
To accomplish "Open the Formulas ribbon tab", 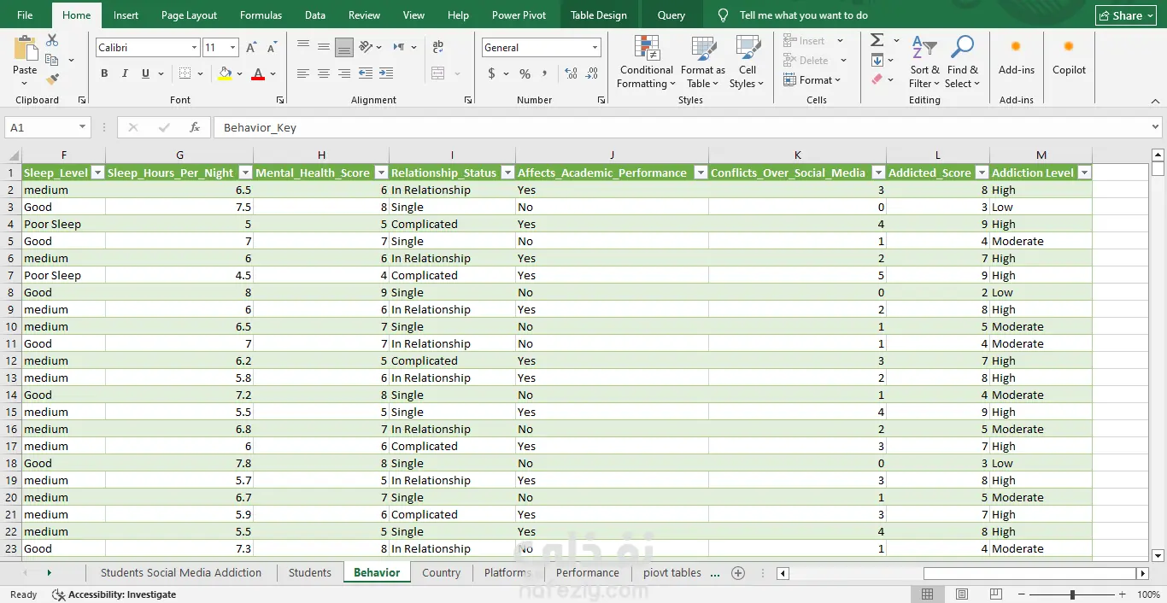I will coord(261,15).
